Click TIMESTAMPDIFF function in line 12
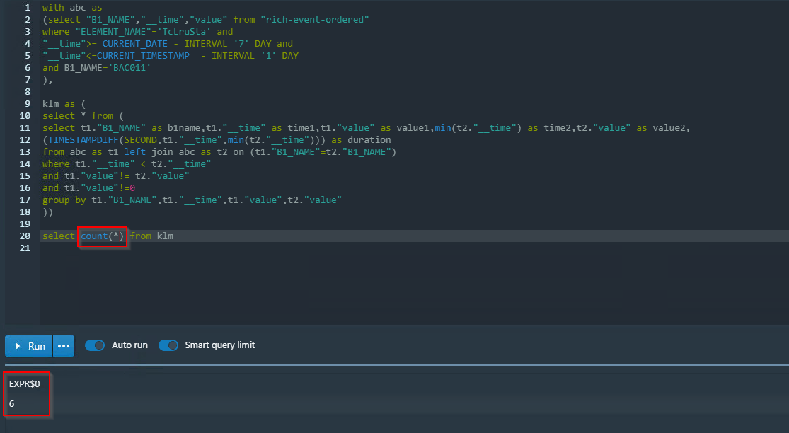The width and height of the screenshot is (789, 433). (83, 140)
